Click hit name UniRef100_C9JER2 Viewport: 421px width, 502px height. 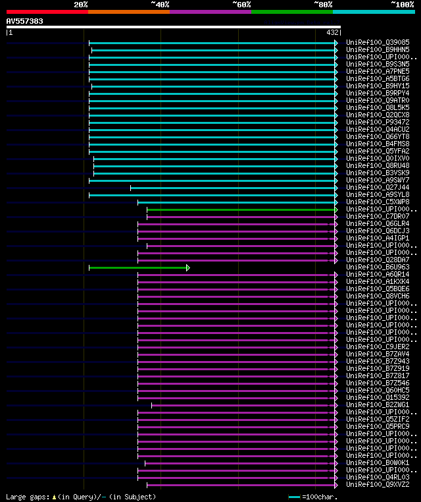(x=378, y=347)
